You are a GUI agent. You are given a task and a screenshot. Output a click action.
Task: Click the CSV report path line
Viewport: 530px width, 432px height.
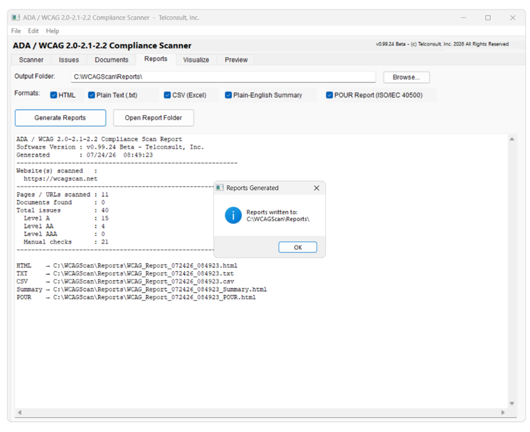(x=125, y=281)
